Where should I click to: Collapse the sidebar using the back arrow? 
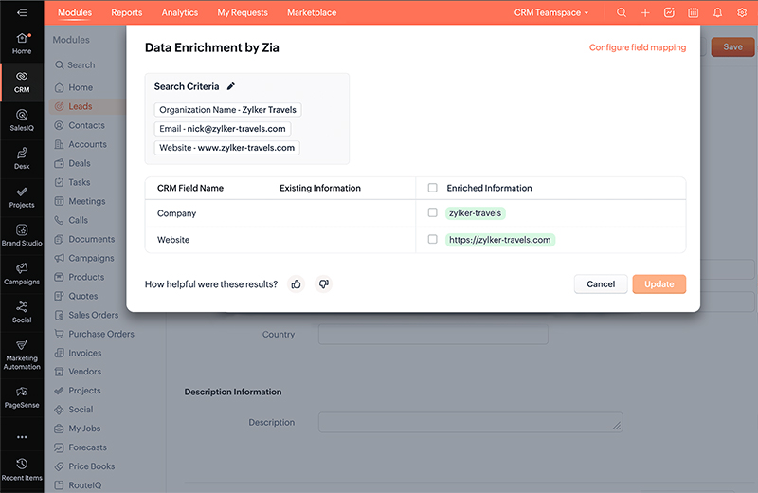[22, 13]
